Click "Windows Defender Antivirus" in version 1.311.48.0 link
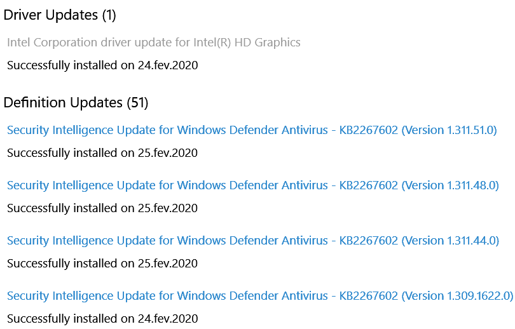The height and width of the screenshot is (329, 515). pos(252,185)
